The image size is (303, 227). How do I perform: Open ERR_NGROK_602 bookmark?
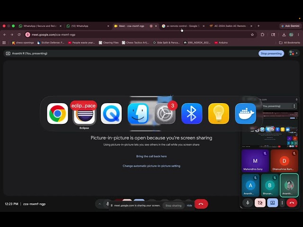click(197, 43)
